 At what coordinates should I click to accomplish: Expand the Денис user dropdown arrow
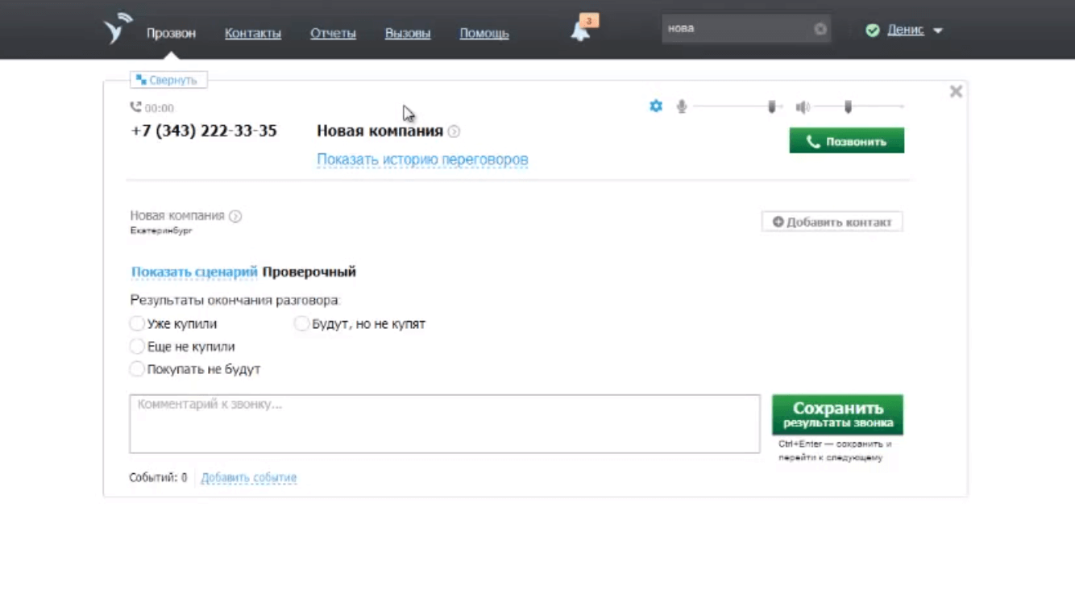(x=938, y=31)
